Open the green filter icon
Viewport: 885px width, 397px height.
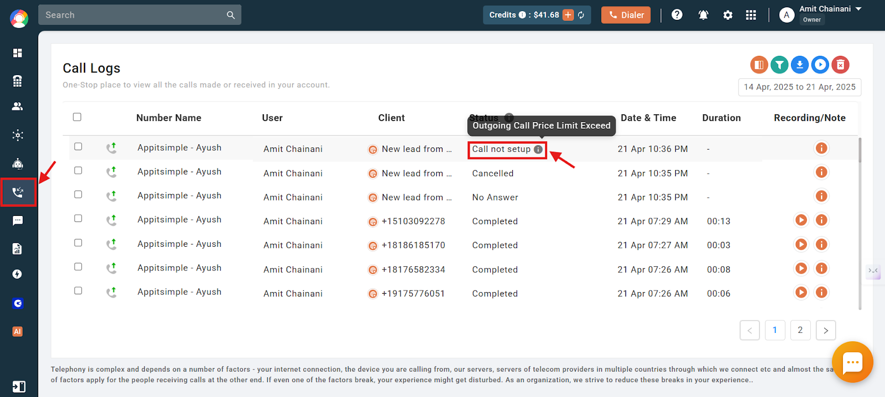coord(779,65)
